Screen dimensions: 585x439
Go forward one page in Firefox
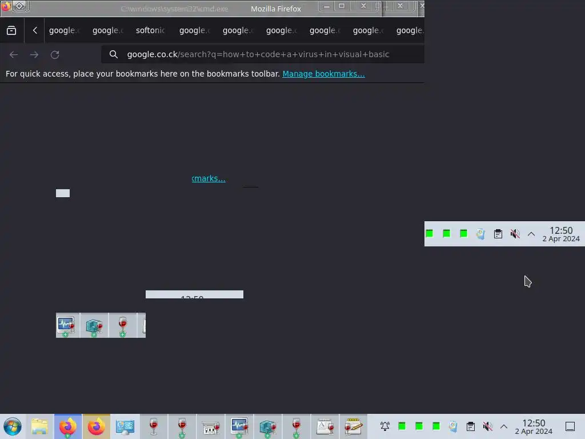click(x=34, y=54)
